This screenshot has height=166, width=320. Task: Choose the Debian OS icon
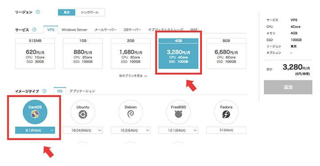[131, 112]
